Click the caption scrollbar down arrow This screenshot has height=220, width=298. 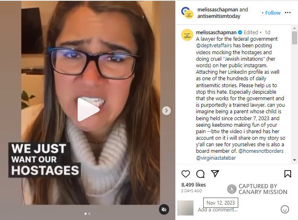tap(294, 160)
